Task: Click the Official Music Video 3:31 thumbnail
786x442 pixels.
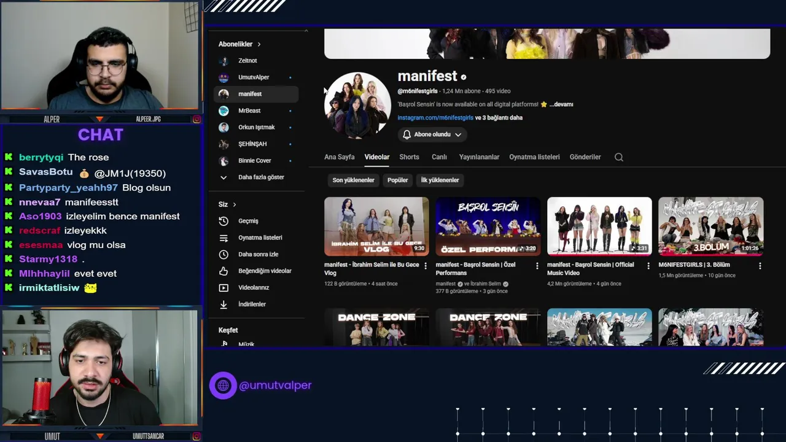Action: 599,227
